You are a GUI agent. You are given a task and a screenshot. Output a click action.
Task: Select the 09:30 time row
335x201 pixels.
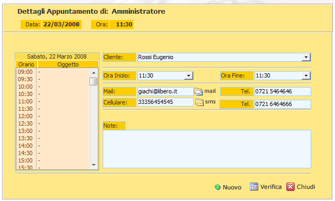53,79
